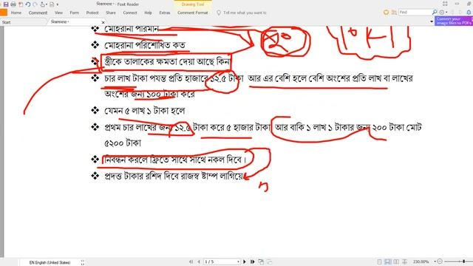Switch to the Start document tab
The height and width of the screenshot is (266, 473).
point(7,22)
